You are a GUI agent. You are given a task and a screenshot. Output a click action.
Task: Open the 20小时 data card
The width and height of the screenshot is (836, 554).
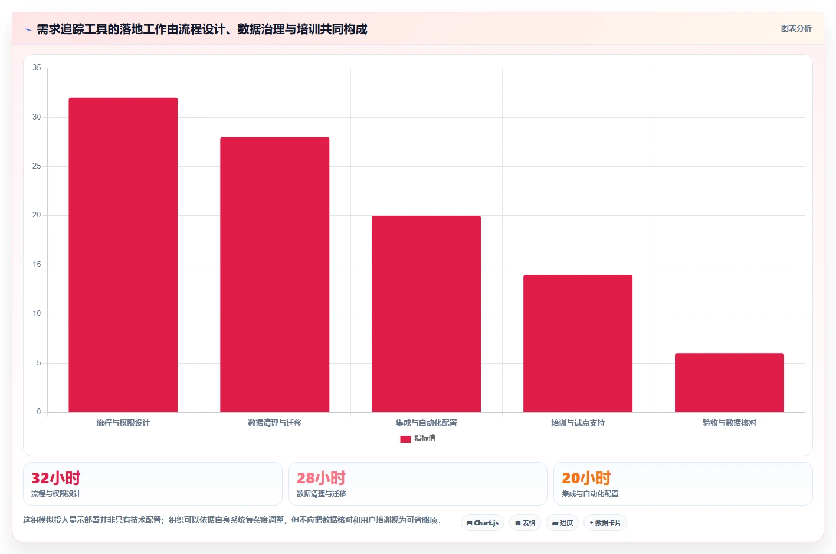point(683,484)
